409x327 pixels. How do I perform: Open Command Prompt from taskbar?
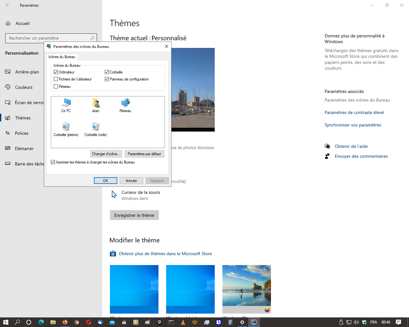[171, 322]
